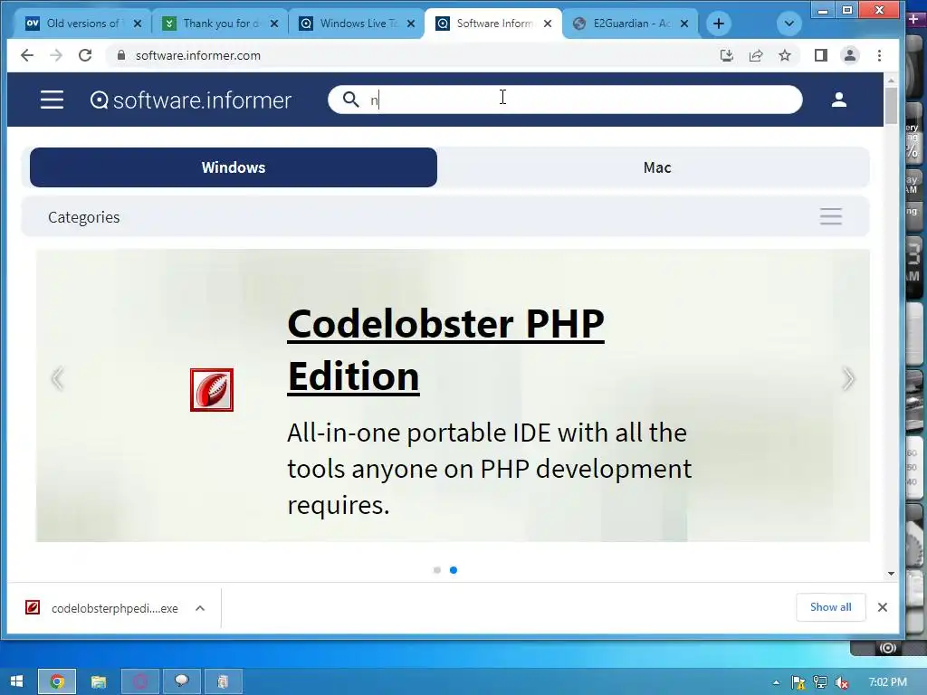
Task: Select the second carousel dot indicator
Action: click(454, 570)
